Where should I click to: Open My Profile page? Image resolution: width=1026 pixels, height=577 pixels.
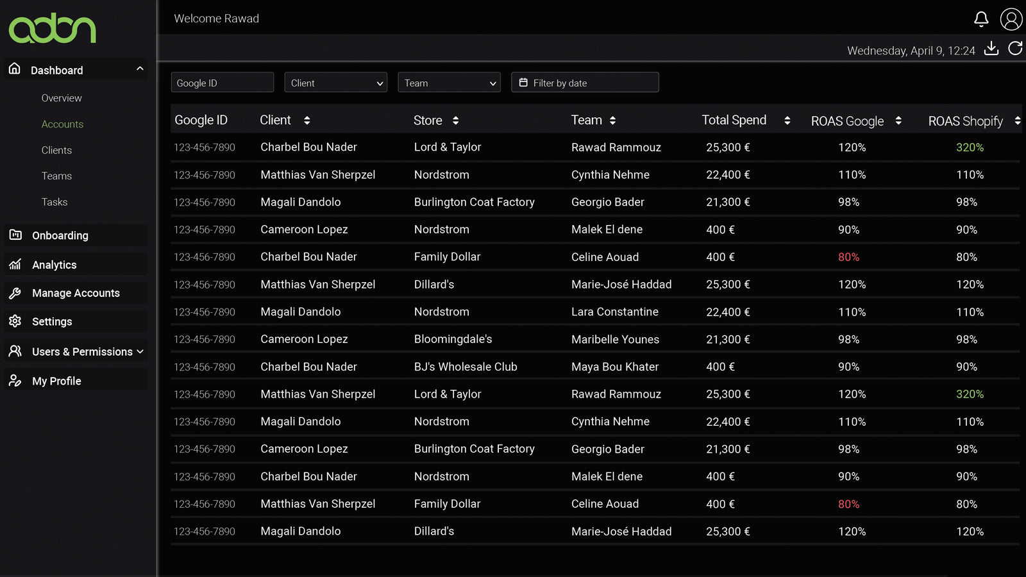[76, 381]
